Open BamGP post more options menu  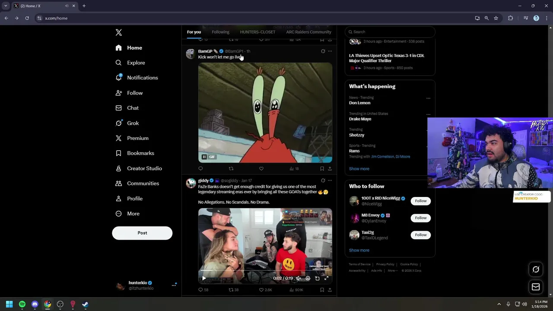pos(330,51)
